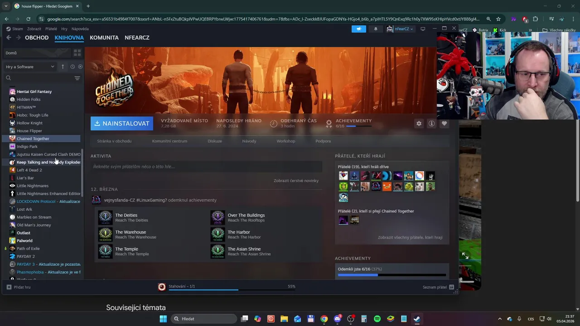
Task: Click Zobrazit všechny přátele, kteří hrají
Action: click(410, 237)
